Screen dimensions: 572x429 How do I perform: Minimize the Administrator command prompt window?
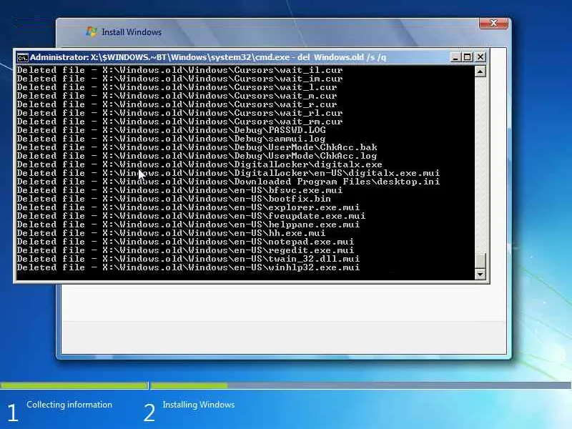[x=455, y=57]
